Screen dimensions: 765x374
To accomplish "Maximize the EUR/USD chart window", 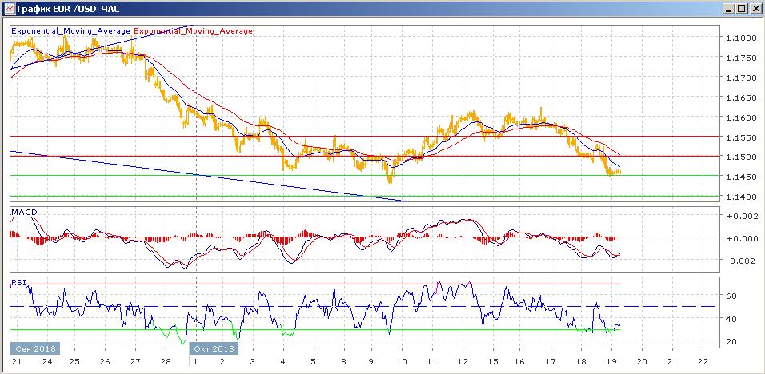I will pyautogui.click(x=741, y=8).
